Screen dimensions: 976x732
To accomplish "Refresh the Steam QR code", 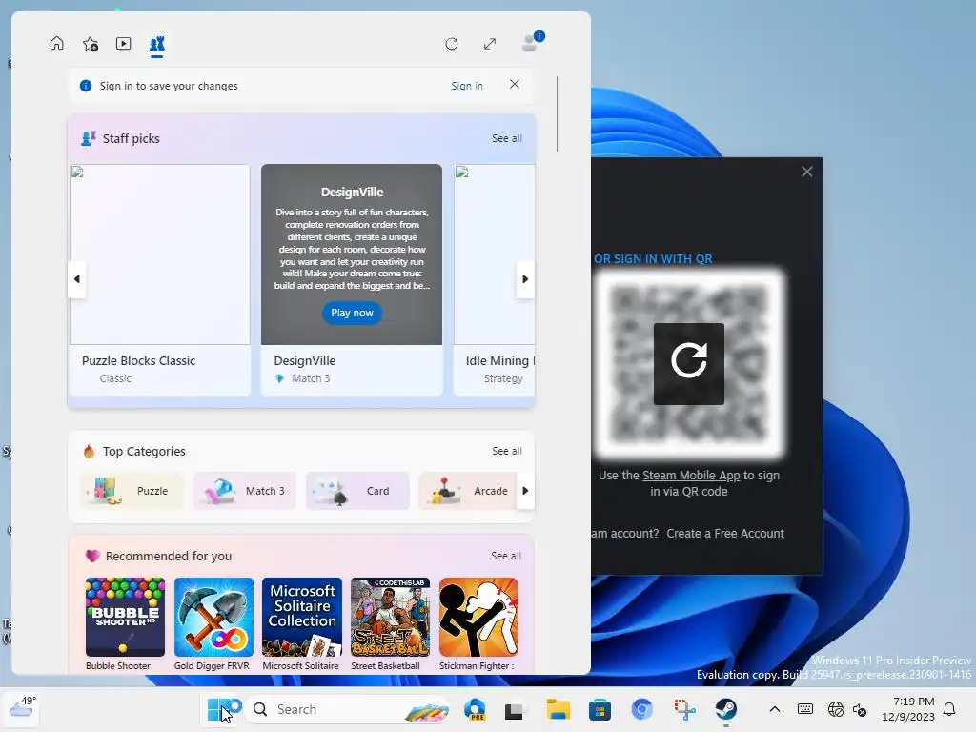I will coord(688,363).
